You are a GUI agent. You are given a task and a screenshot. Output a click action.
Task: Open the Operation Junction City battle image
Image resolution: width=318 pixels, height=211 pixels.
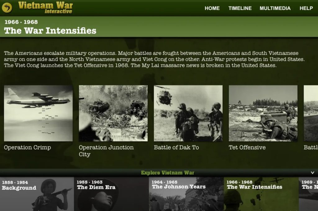coord(113,113)
